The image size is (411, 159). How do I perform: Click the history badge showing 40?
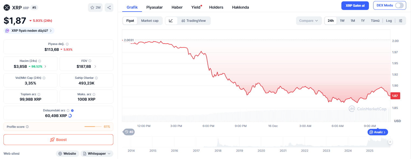(x=129, y=132)
